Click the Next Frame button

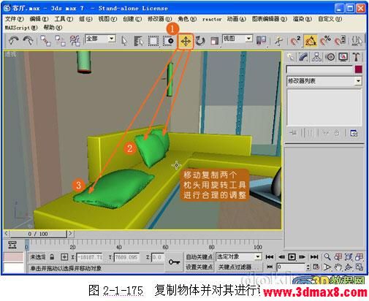pos(303,257)
